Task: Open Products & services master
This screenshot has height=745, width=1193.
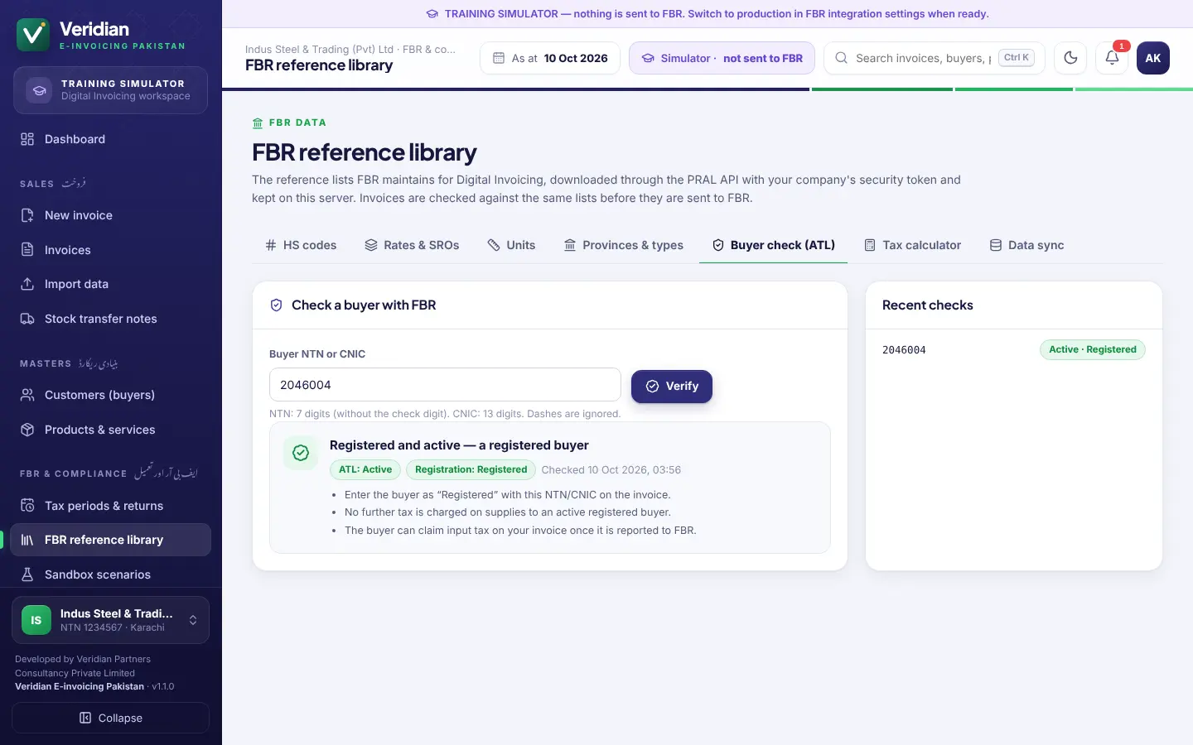Action: (111, 430)
